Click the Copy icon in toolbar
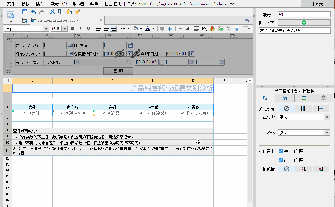 [61, 12]
